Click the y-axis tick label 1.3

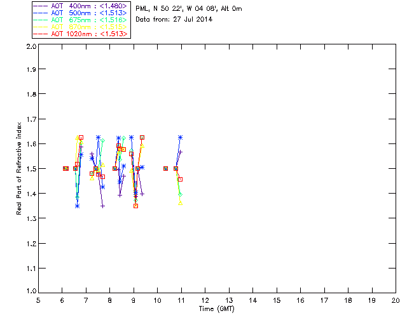[x=31, y=218]
